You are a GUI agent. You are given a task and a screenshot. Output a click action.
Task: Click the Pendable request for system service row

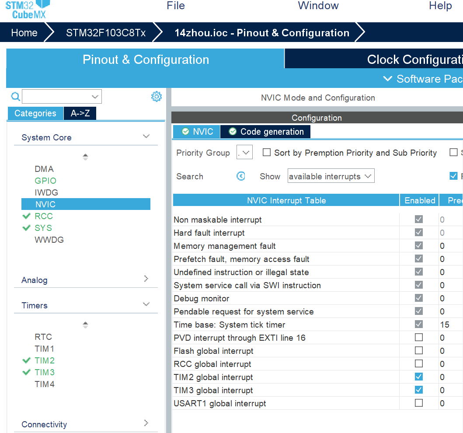(x=318, y=311)
